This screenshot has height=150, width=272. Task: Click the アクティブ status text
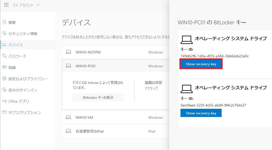coord(151,88)
